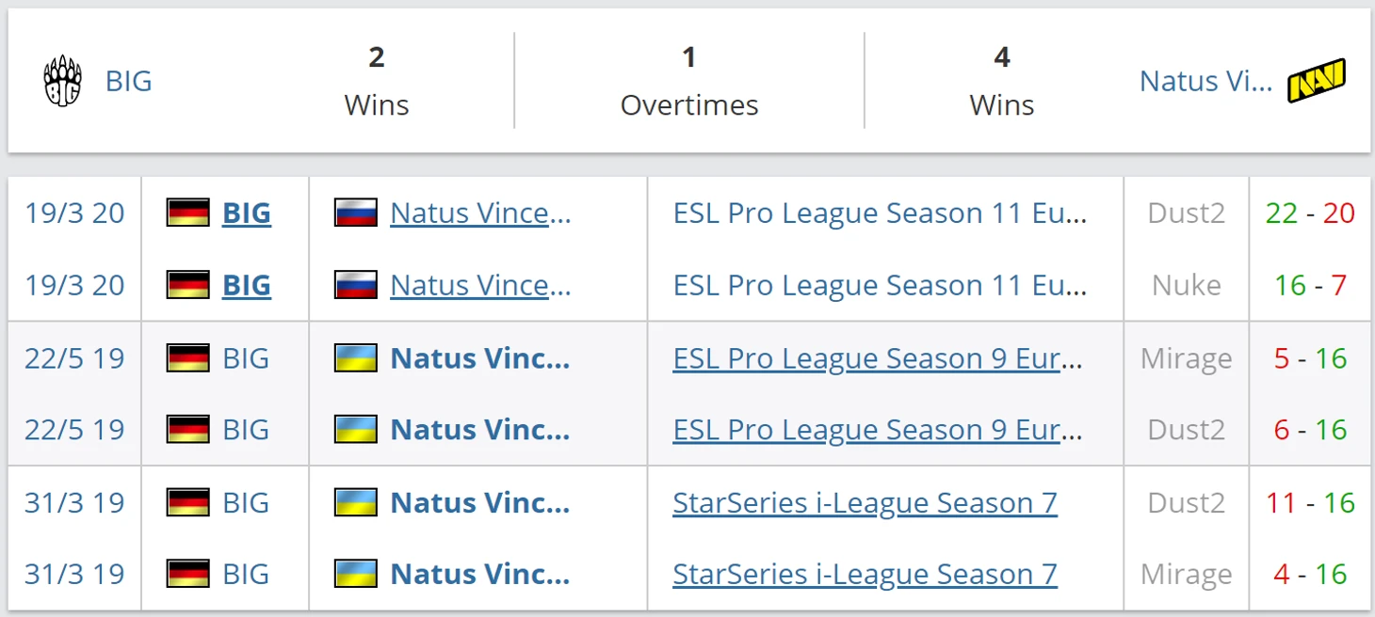Screen dimensions: 1375x617
Task: Open ESL Pro League Season 9 Mirage match
Action: coord(877,358)
